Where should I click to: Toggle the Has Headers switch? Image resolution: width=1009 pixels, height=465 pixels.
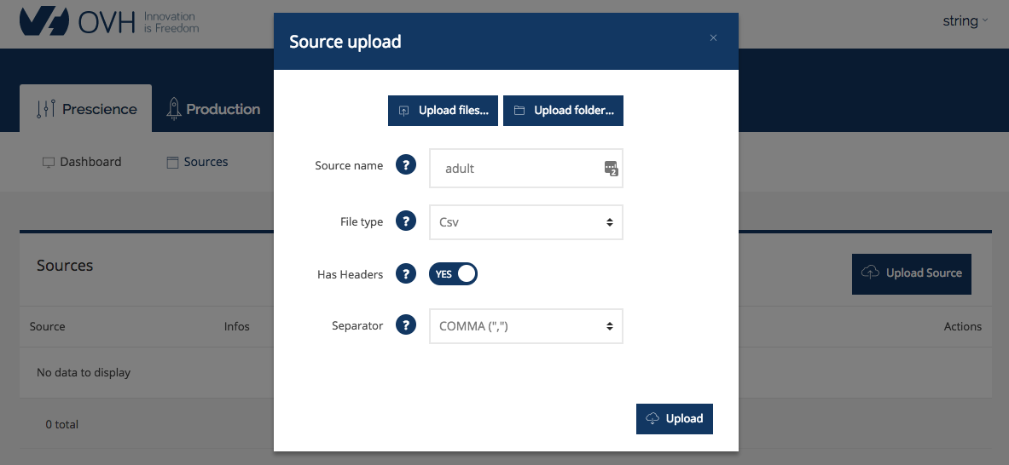click(453, 274)
